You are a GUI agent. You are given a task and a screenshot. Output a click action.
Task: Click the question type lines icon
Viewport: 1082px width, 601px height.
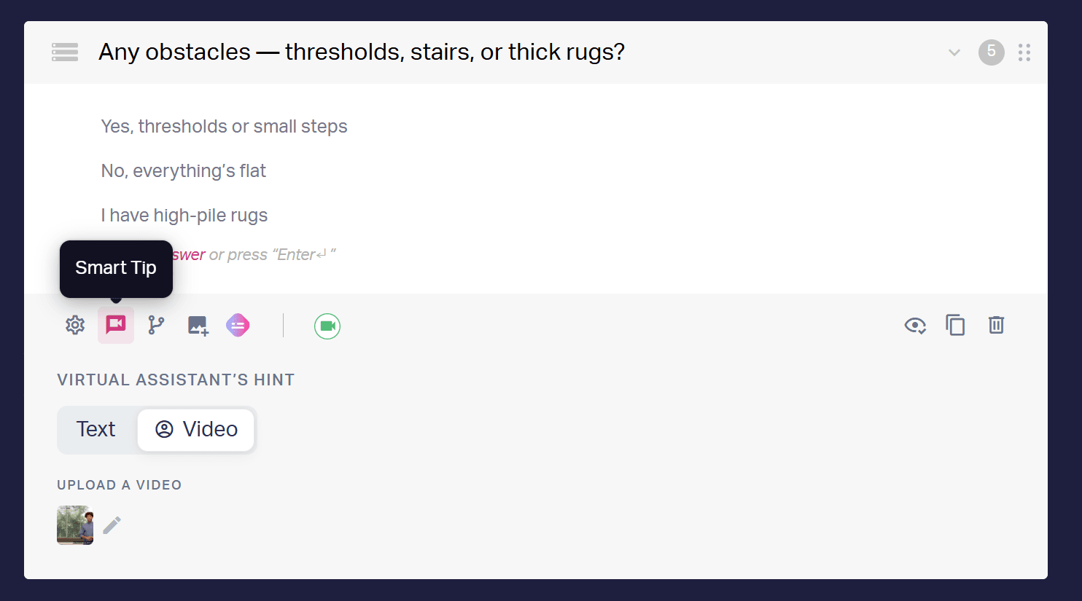(65, 52)
